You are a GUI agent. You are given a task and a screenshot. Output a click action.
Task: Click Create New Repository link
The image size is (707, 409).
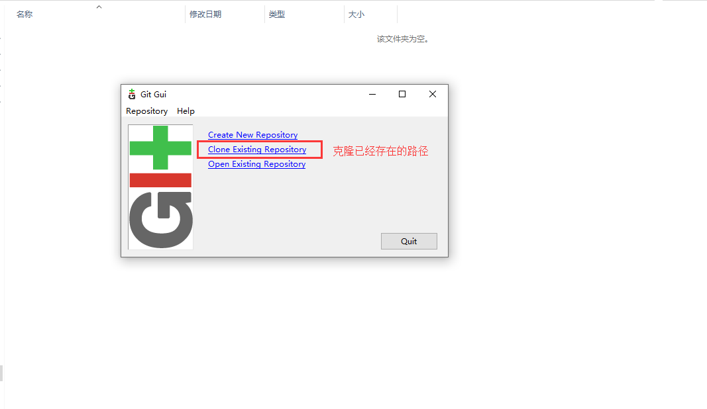pos(253,135)
